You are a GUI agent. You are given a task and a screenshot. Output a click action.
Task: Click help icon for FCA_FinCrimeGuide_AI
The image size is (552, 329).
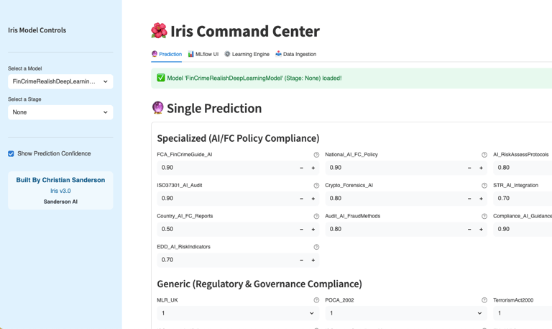(x=316, y=155)
